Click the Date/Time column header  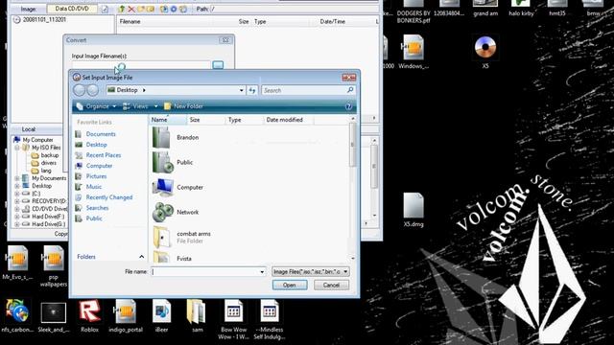click(332, 21)
